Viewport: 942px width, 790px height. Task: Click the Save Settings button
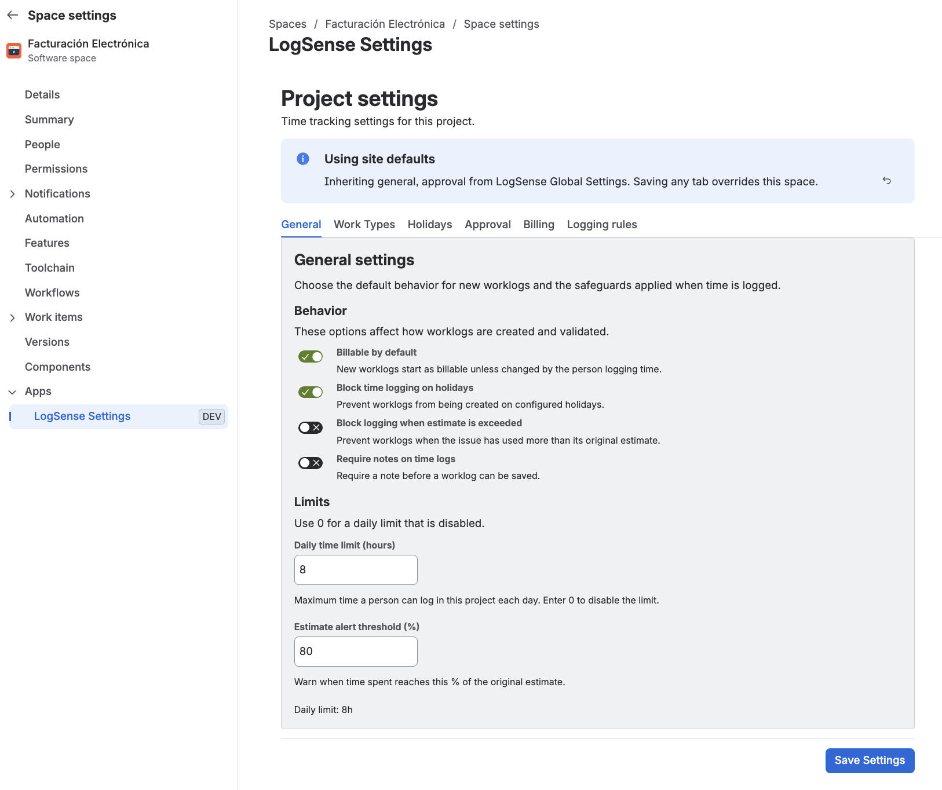[x=870, y=760]
